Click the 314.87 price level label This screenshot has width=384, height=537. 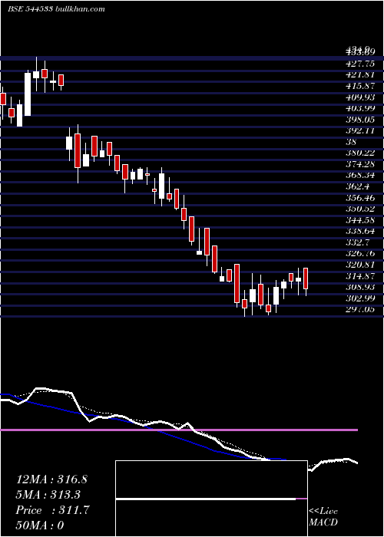pos(361,275)
